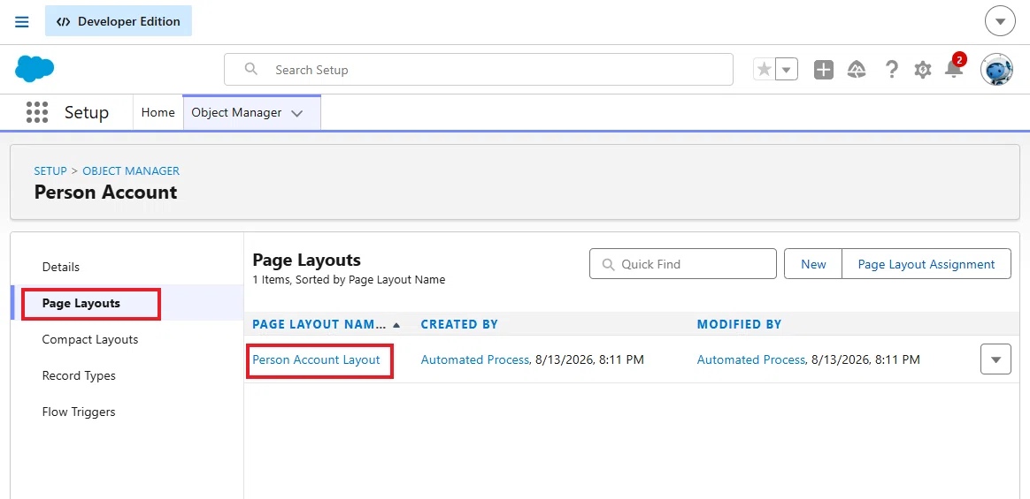1030x499 pixels.
Task: Open the Person Account Layout row actions dropdown
Action: pyautogui.click(x=995, y=359)
